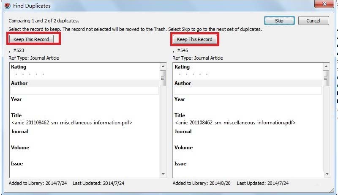The height and width of the screenshot is (195, 338).
Task: Click right record's scrollbar thumb
Action: coord(326,78)
